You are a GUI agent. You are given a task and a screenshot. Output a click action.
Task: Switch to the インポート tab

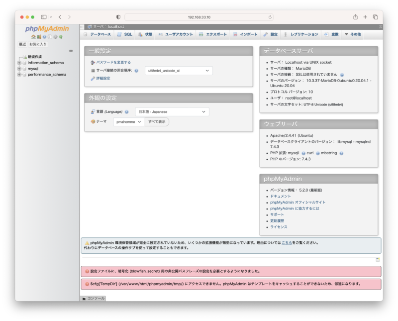click(x=245, y=34)
